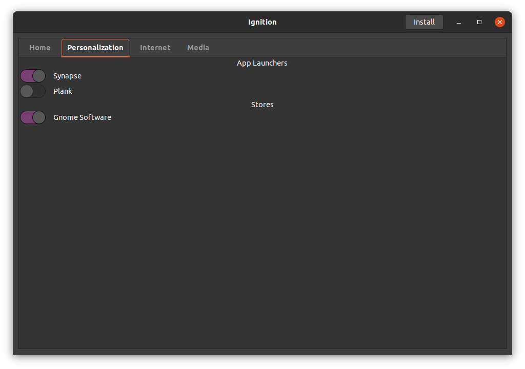The image size is (525, 369).
Task: Click the Ignition window title
Action: tap(262, 22)
